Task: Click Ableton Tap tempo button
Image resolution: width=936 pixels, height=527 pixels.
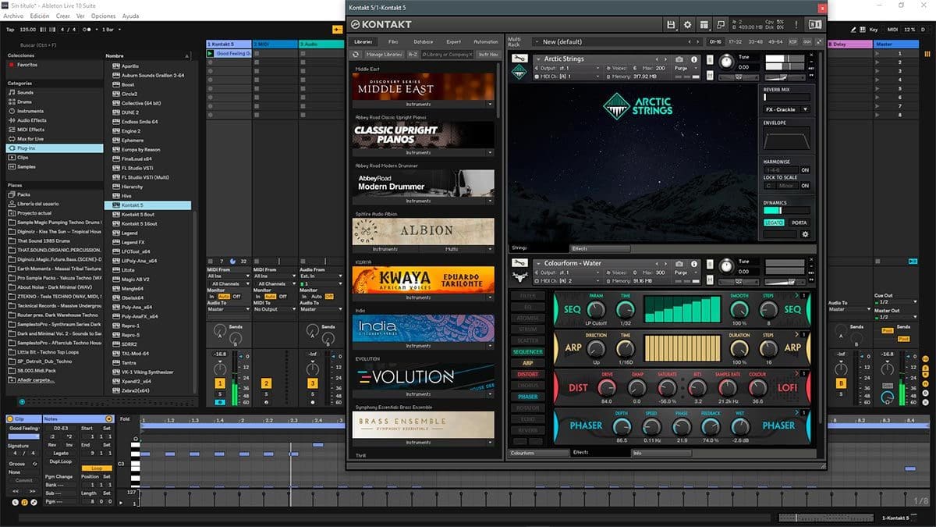Action: (10, 30)
